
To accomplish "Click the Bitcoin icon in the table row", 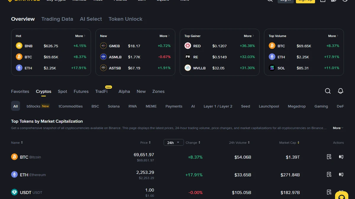I will (x=14, y=157).
